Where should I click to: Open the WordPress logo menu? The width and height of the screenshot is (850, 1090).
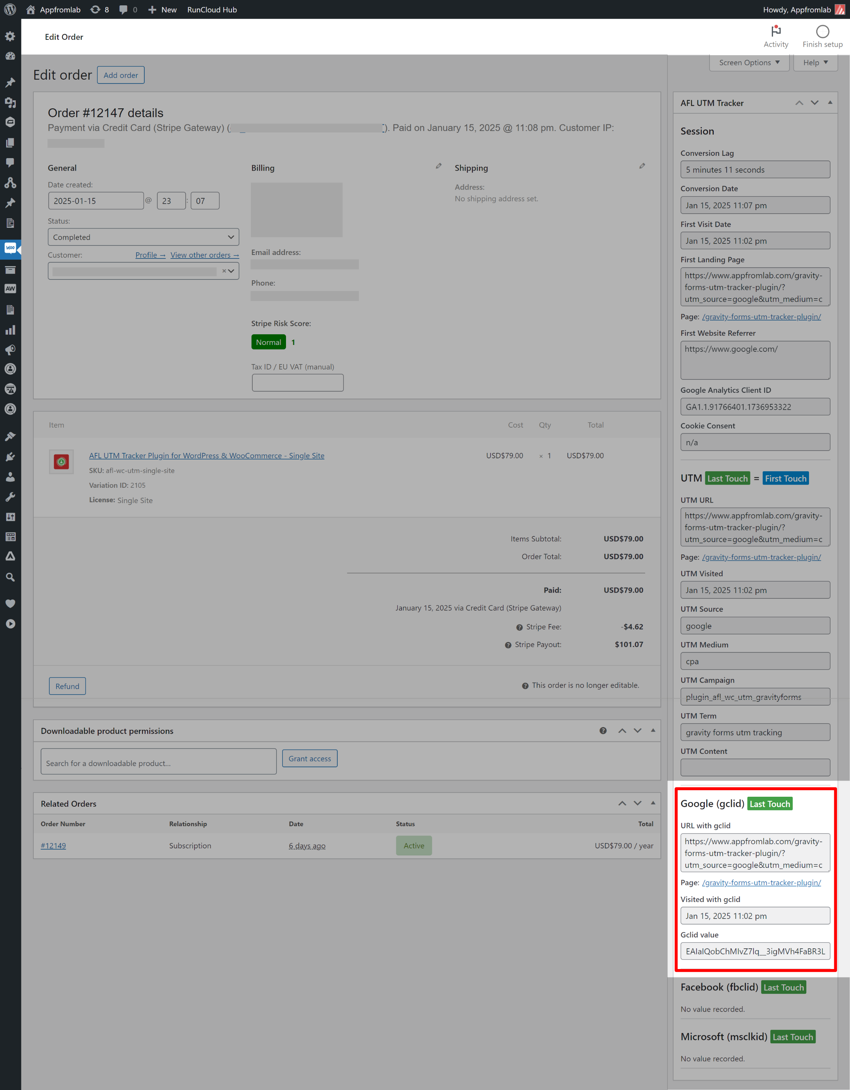10,10
